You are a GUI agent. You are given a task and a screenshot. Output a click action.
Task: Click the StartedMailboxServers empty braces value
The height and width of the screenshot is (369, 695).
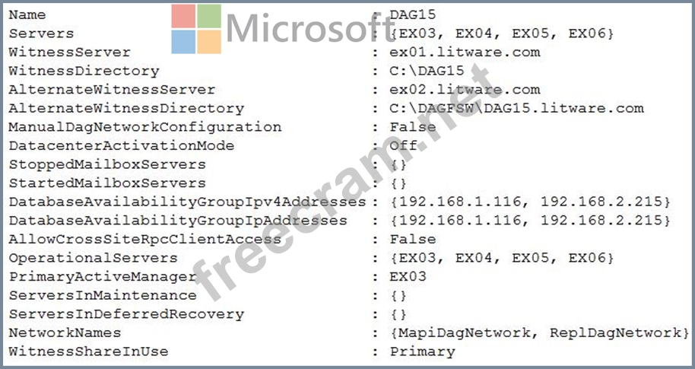point(398,183)
